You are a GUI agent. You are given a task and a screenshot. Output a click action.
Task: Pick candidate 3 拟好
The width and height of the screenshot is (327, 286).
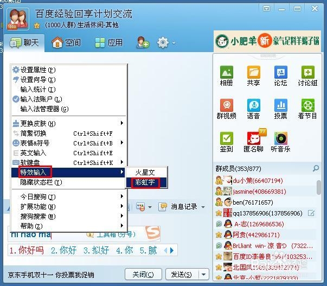coord(97,250)
